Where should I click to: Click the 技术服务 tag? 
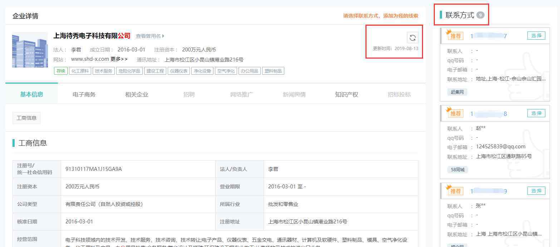point(104,71)
